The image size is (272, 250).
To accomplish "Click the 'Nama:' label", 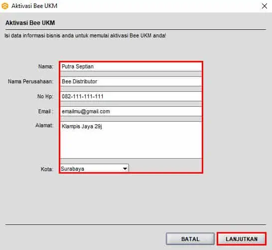I will pyautogui.click(x=46, y=66).
